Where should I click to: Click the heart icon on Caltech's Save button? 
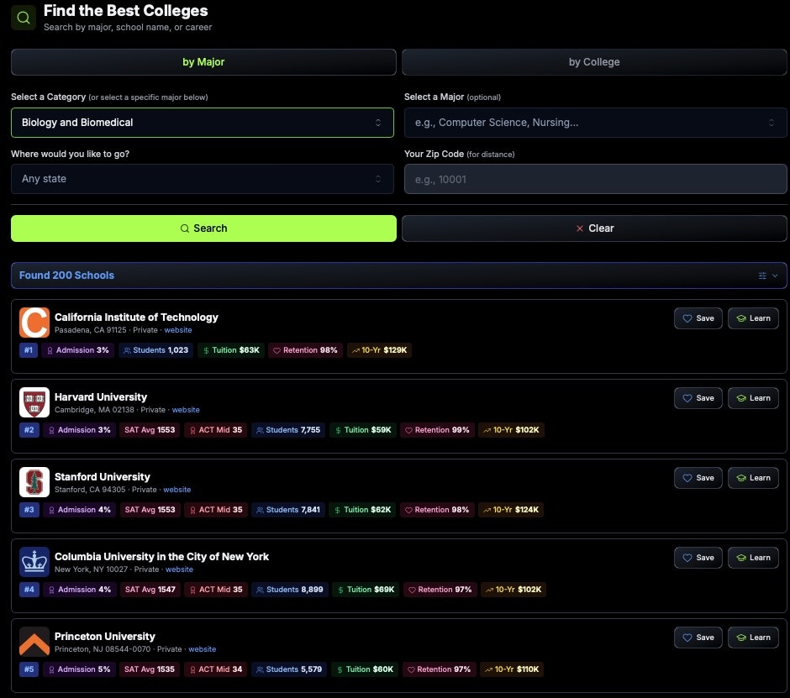click(687, 318)
